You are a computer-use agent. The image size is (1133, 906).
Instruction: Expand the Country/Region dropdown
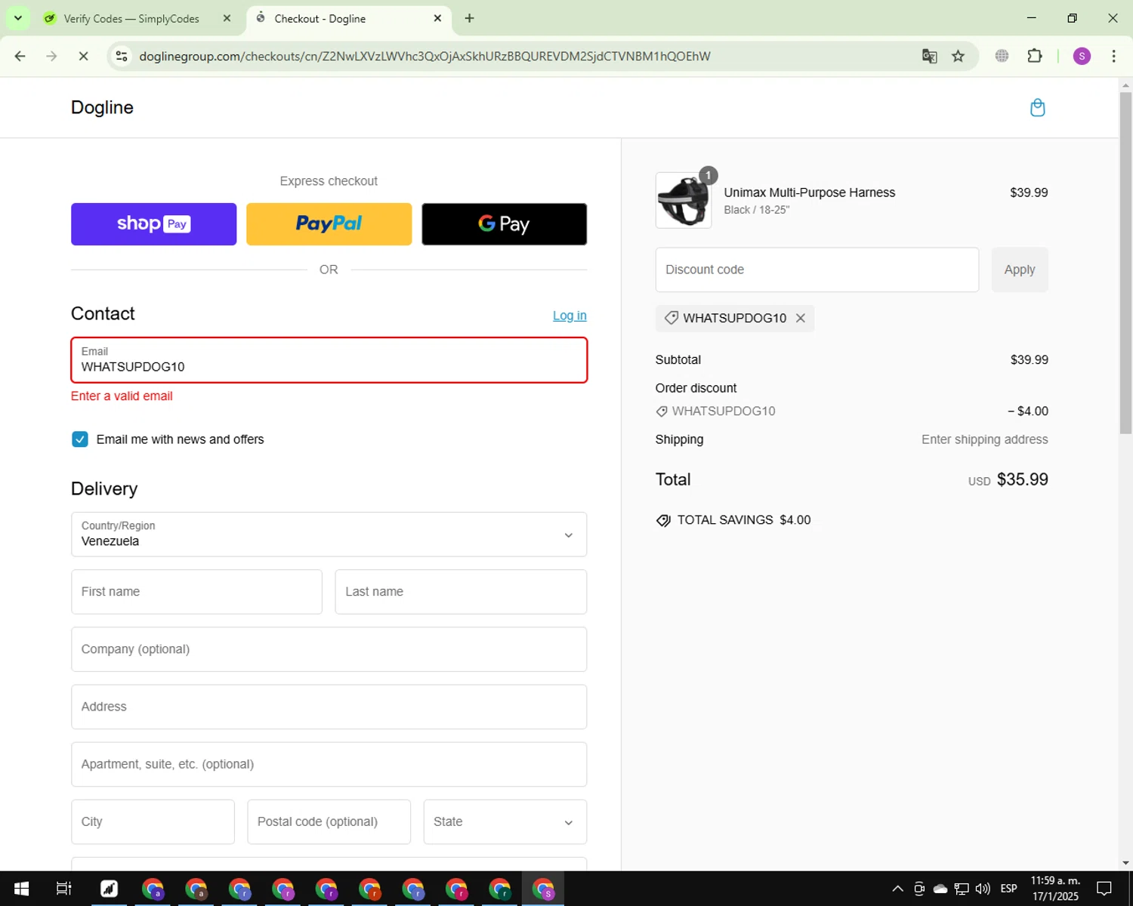(x=329, y=535)
